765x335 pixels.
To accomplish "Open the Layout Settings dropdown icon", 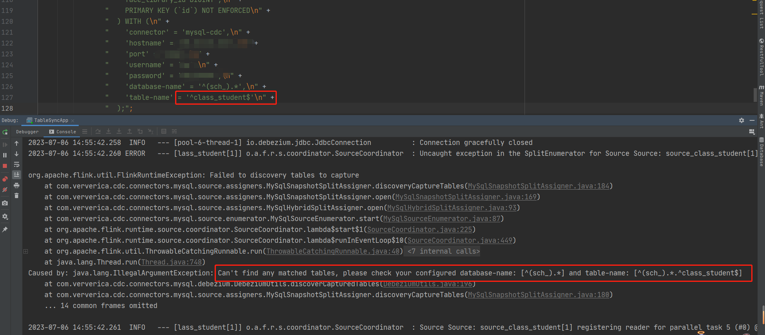I will coord(752,132).
